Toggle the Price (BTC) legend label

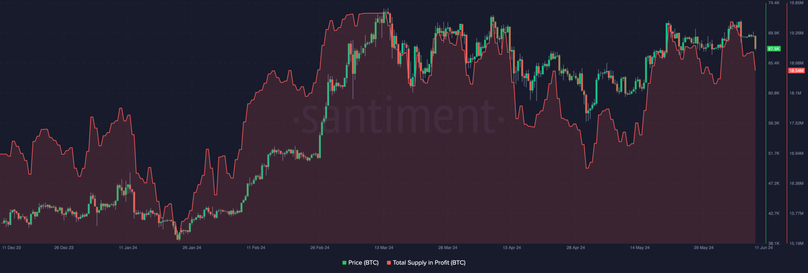pos(363,263)
